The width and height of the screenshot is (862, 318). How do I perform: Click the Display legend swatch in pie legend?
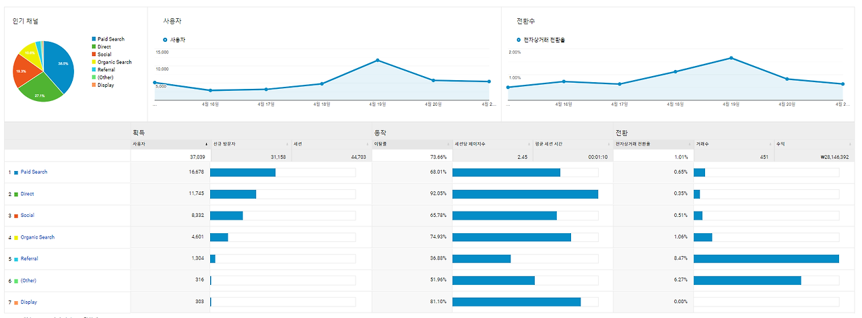pyautogui.click(x=94, y=85)
